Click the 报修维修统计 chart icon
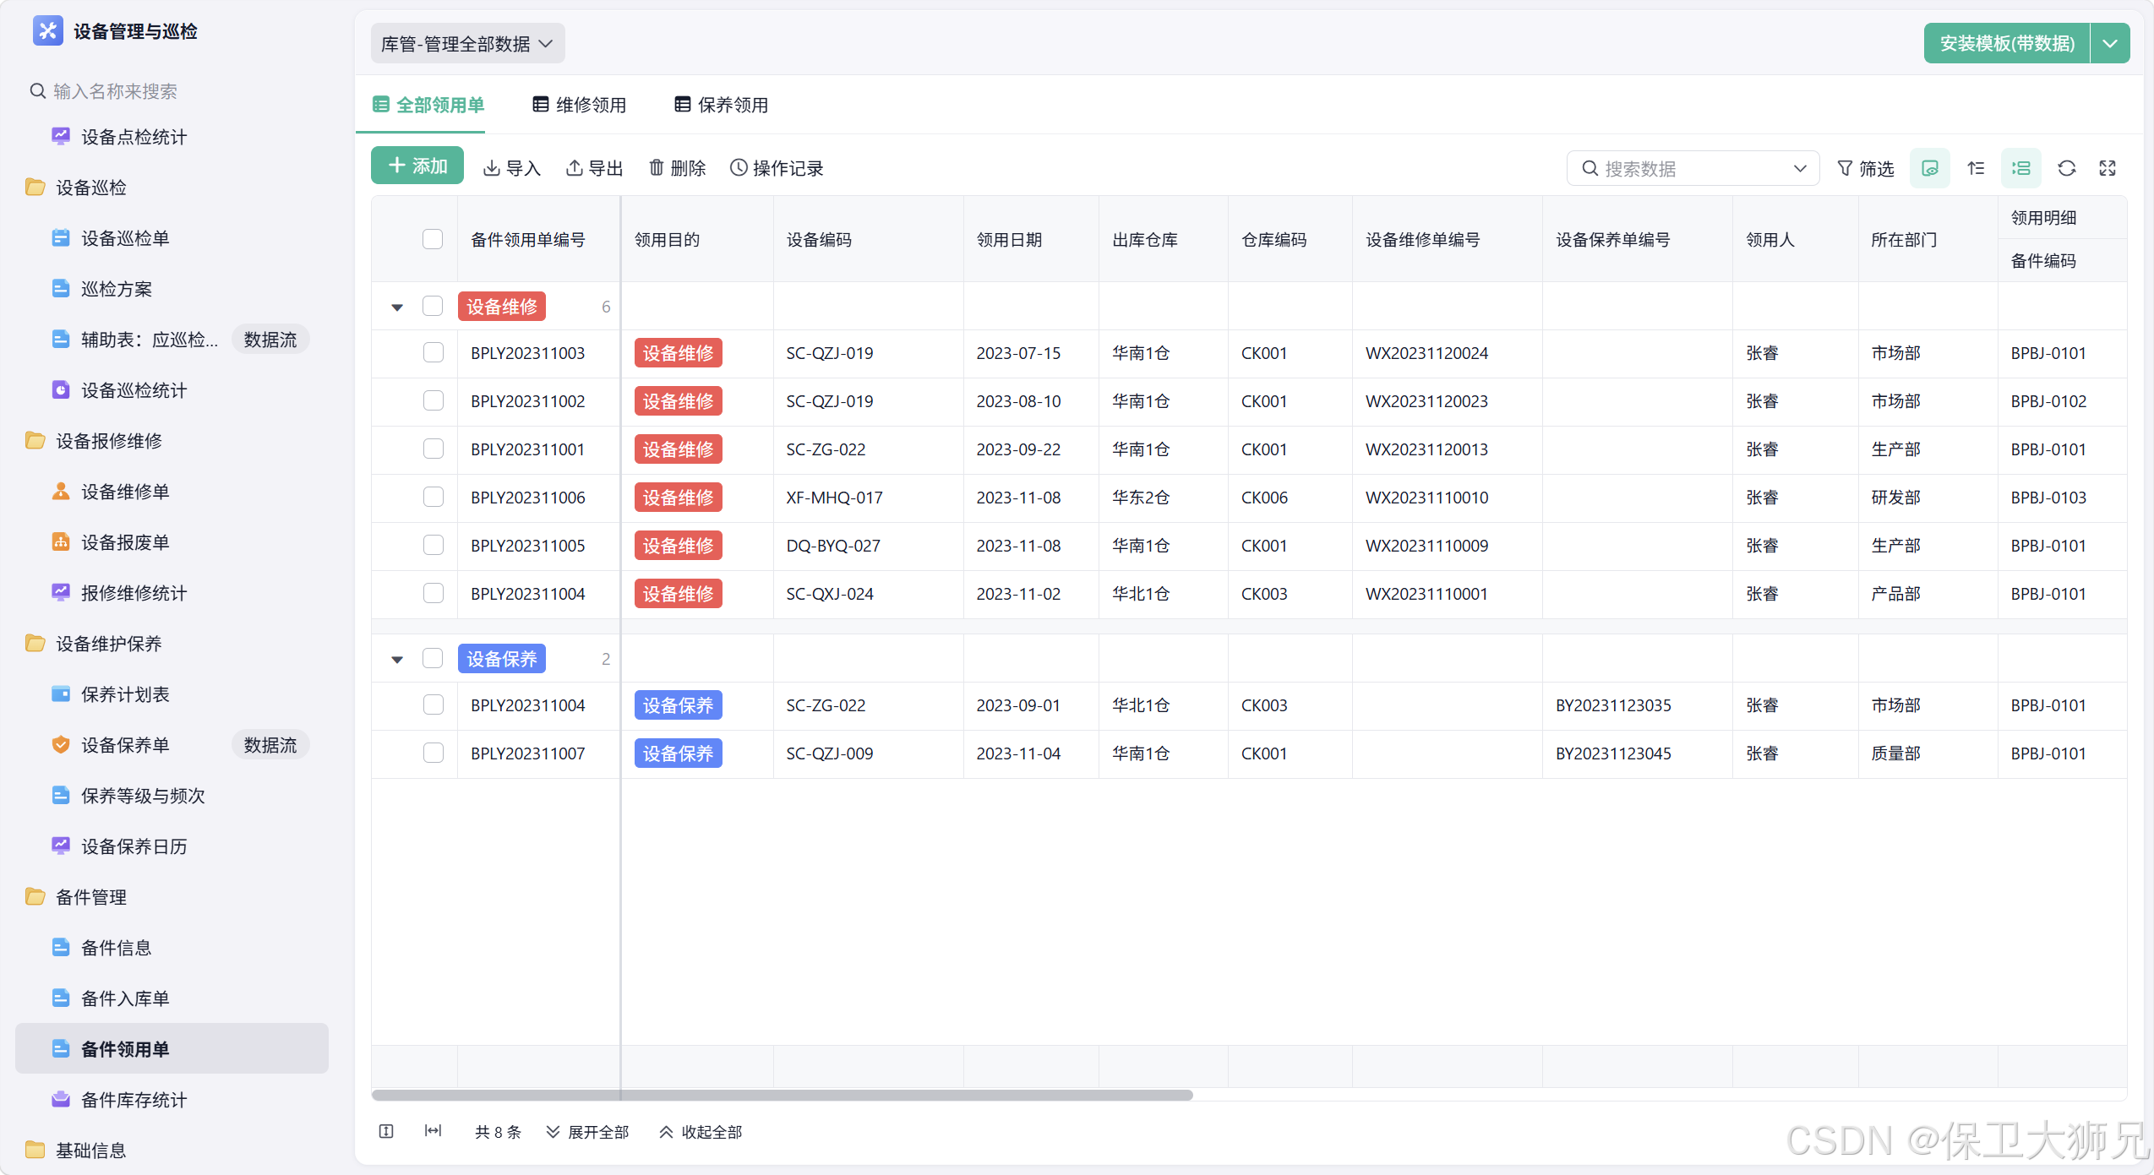The image size is (2154, 1175). coord(61,592)
